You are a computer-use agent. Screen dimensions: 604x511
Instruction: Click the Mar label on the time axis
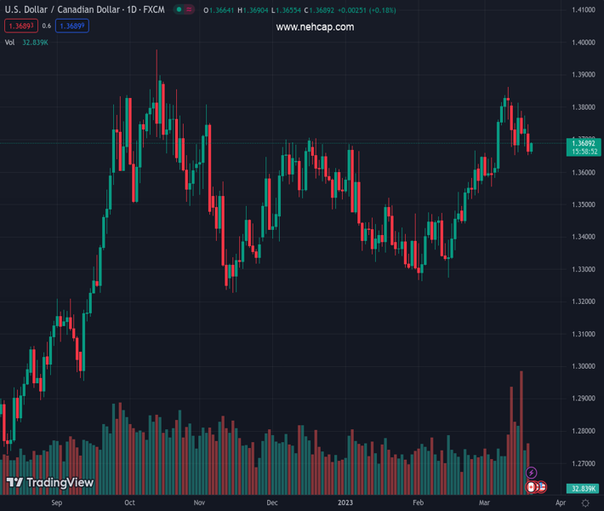483,502
